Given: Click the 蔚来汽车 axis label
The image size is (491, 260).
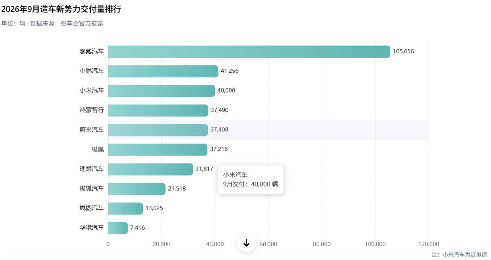Looking at the screenshot, I should [92, 130].
